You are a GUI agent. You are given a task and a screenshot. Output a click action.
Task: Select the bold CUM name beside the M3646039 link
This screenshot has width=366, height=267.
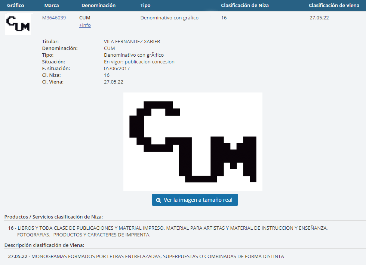85,18
